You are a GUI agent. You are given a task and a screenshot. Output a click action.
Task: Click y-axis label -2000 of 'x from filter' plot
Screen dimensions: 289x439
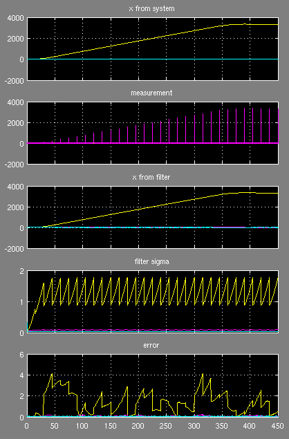point(14,249)
